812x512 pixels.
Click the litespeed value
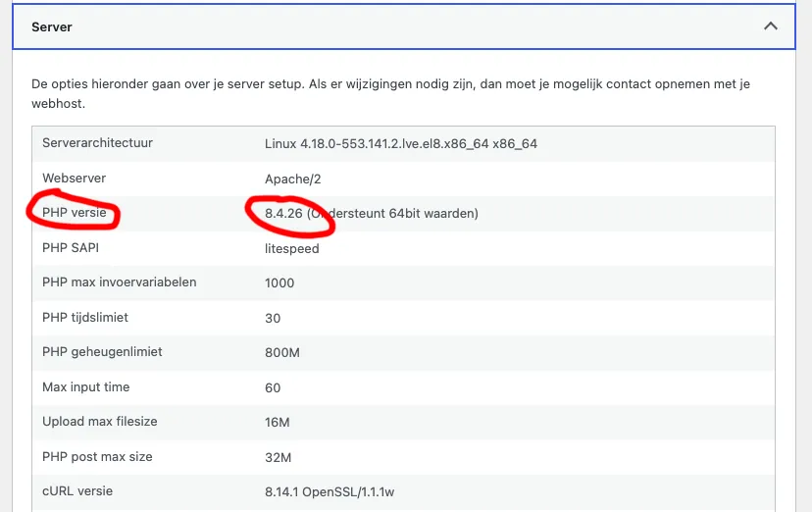291,248
